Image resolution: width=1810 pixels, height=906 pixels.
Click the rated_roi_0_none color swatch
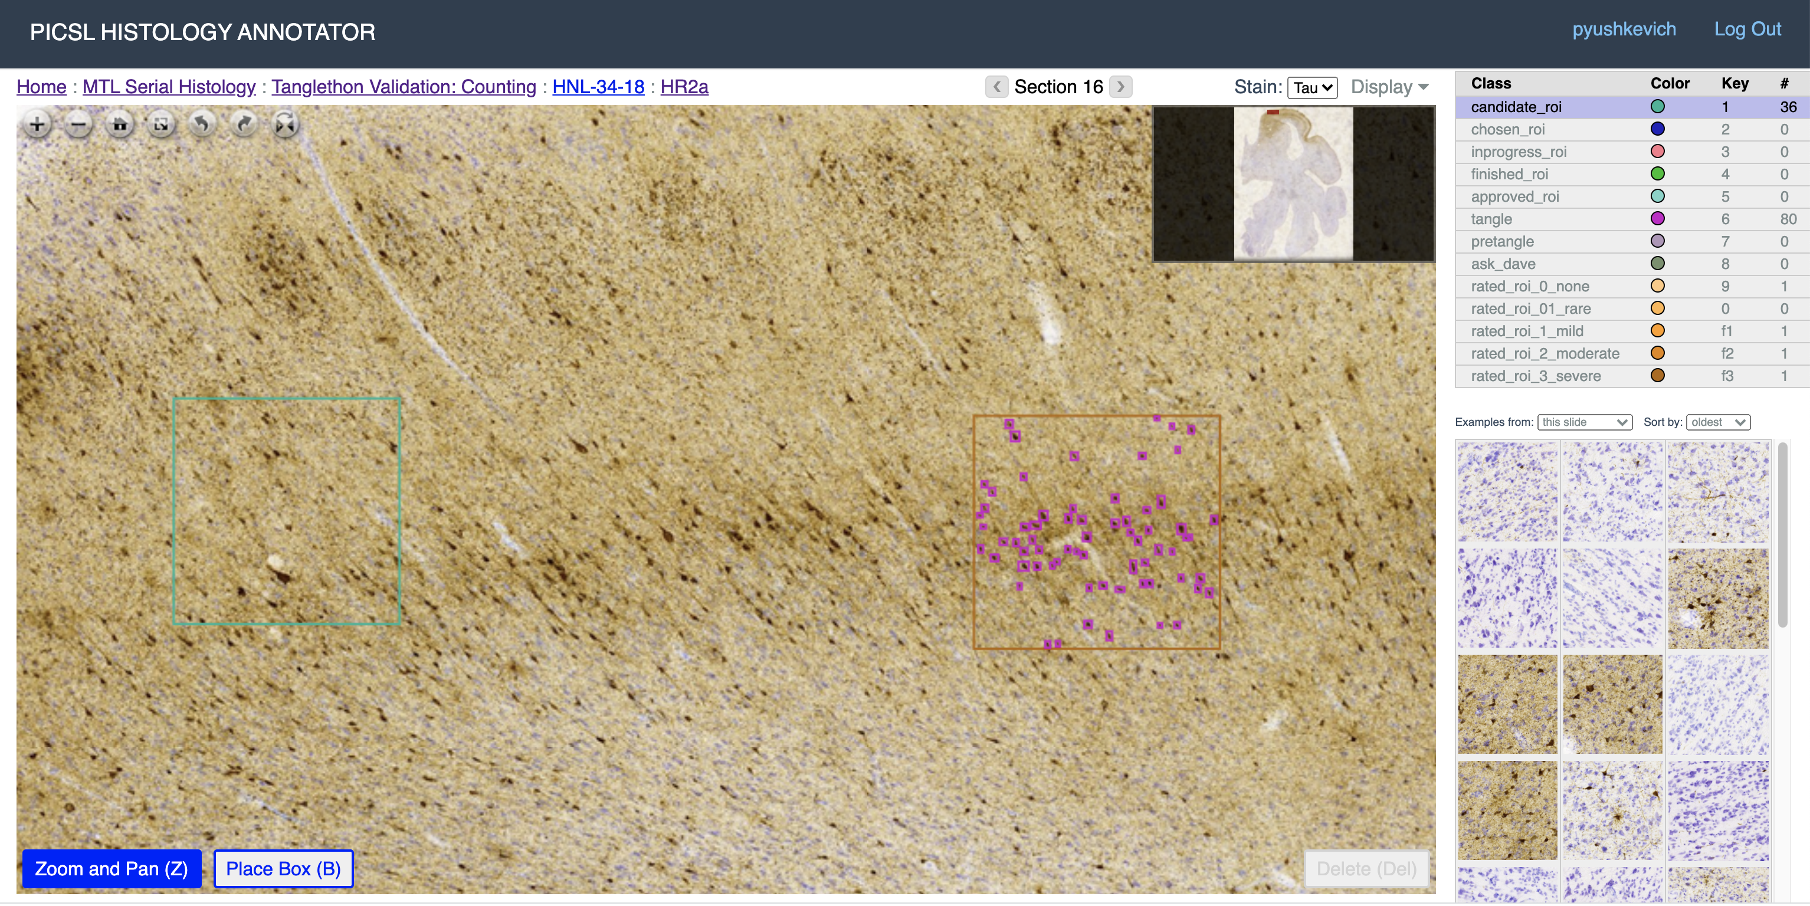(1658, 287)
